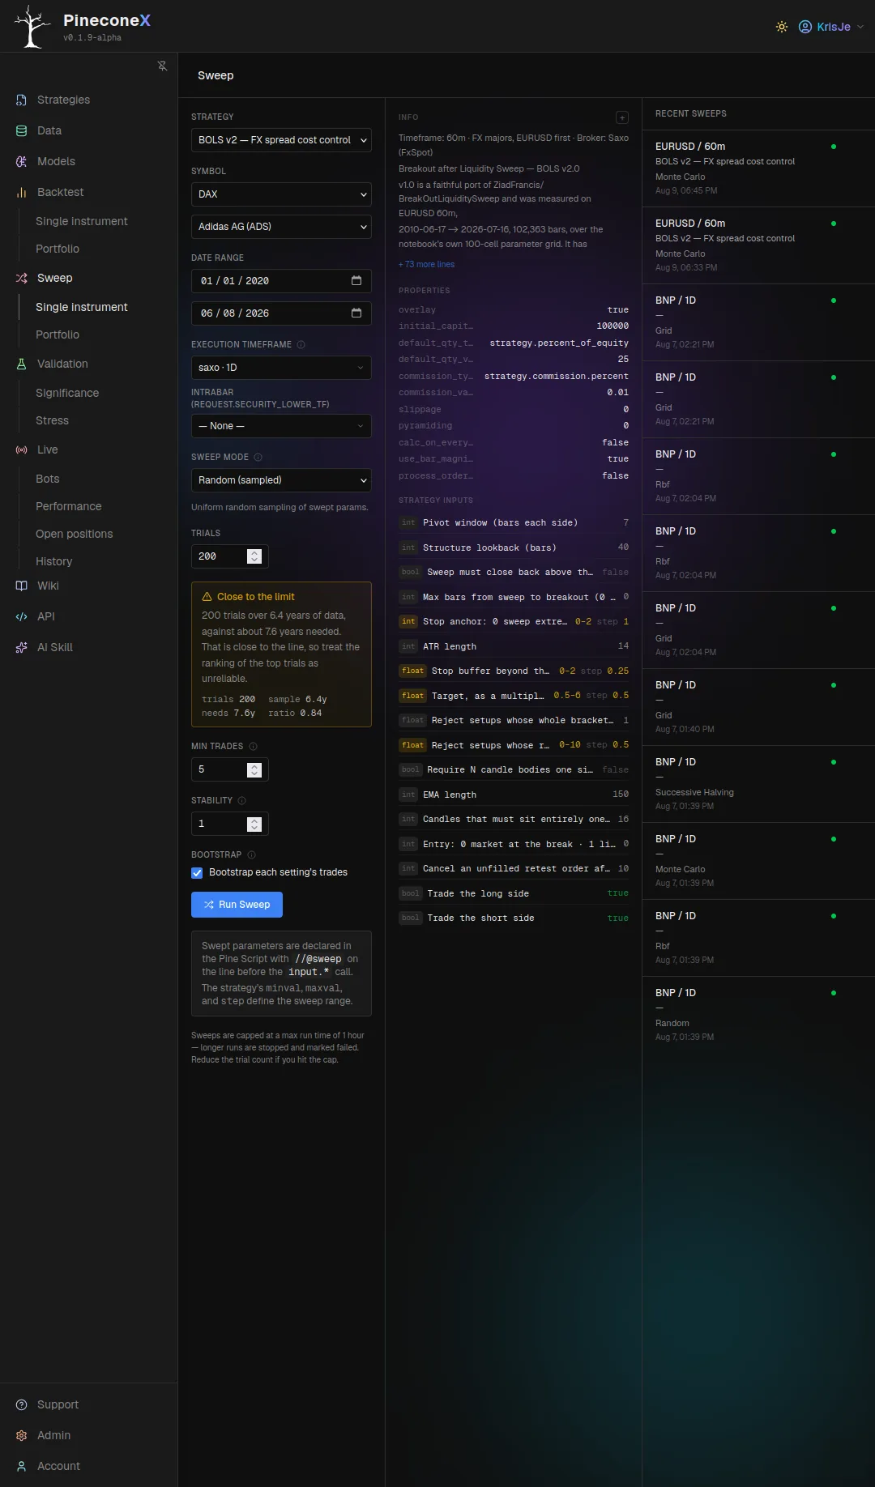875x1487 pixels.
Task: Click the Wiki book icon
Action: [22, 586]
